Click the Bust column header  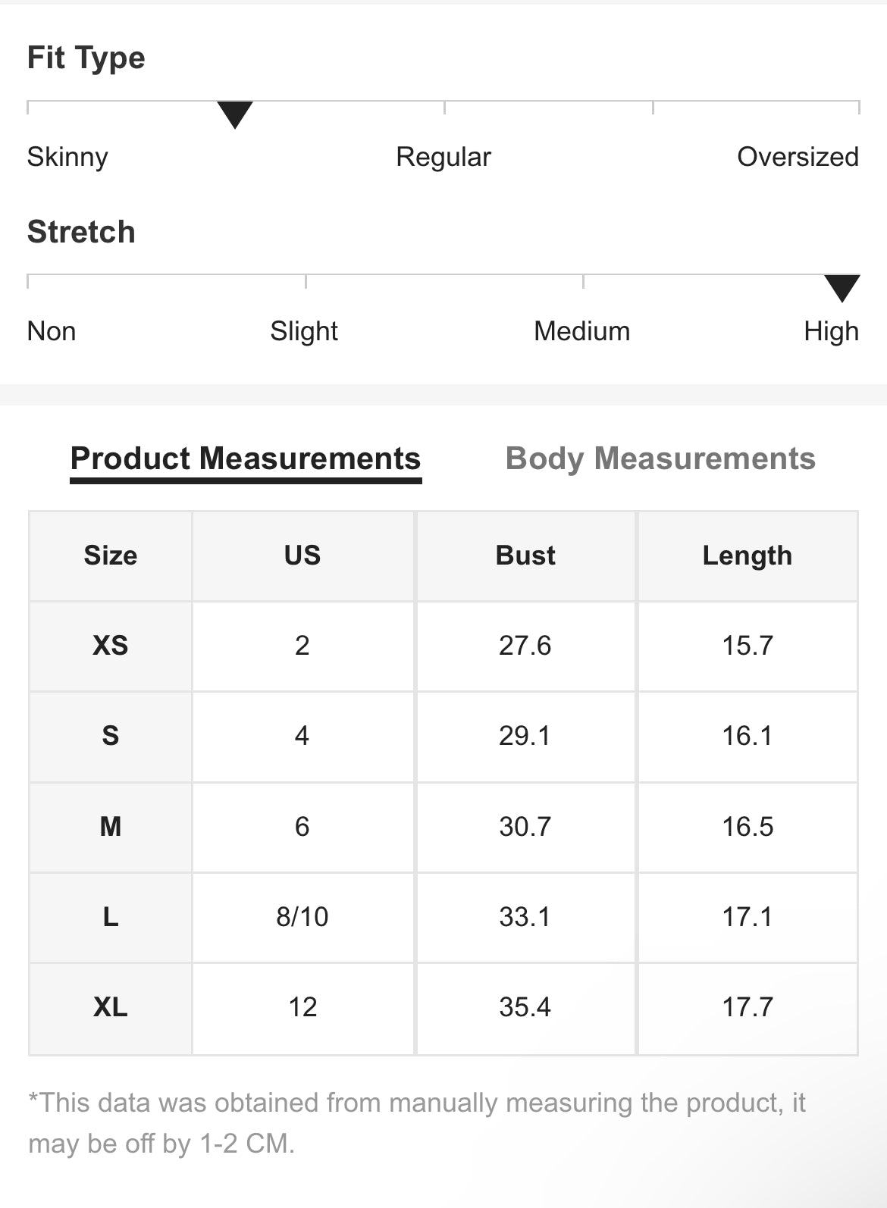[525, 555]
